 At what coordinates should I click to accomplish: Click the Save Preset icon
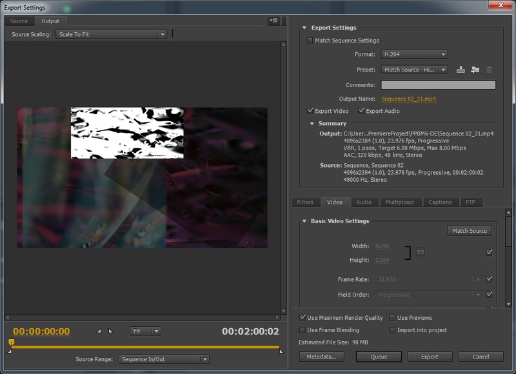(461, 70)
